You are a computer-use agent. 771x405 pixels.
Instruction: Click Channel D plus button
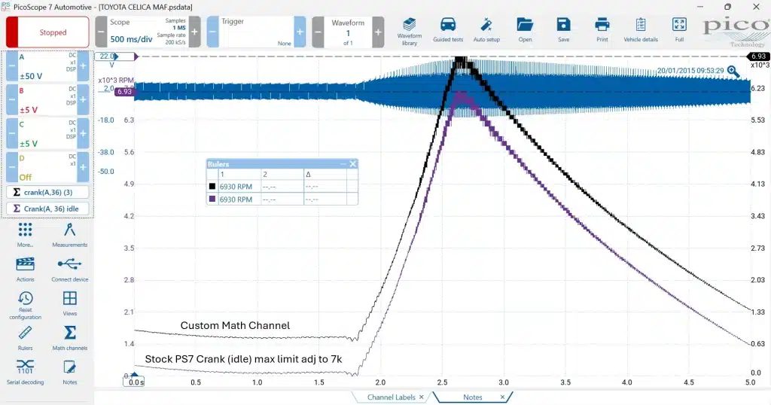point(83,168)
